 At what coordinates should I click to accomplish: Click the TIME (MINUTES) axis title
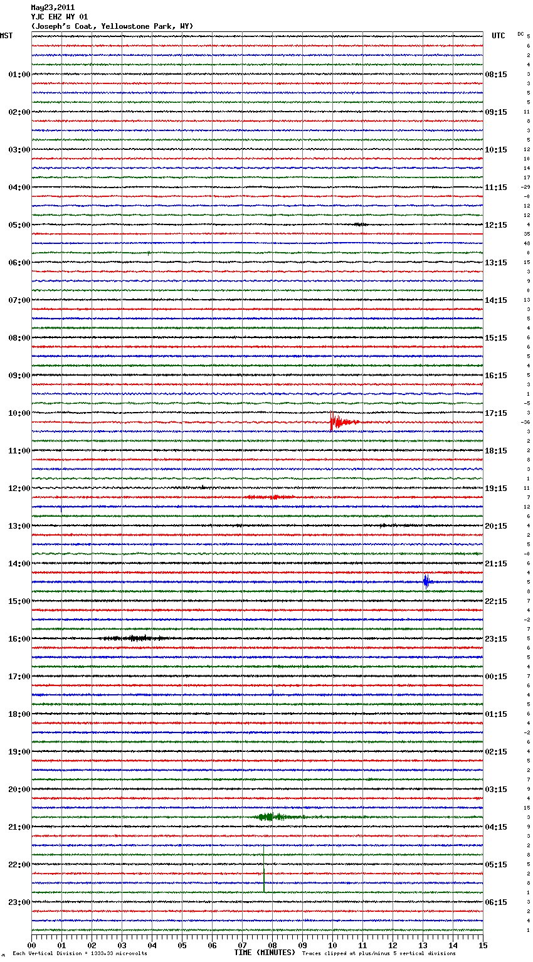coord(265,953)
